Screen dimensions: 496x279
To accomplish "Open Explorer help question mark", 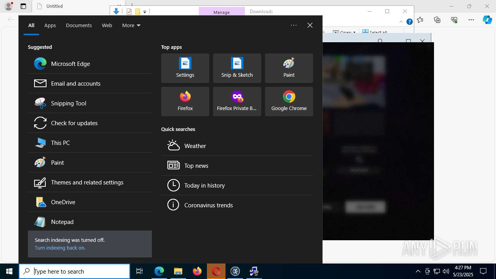I will point(409,22).
